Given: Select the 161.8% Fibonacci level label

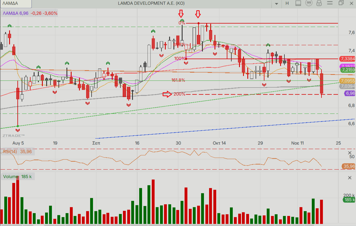Looking at the screenshot, I should [x=178, y=80].
